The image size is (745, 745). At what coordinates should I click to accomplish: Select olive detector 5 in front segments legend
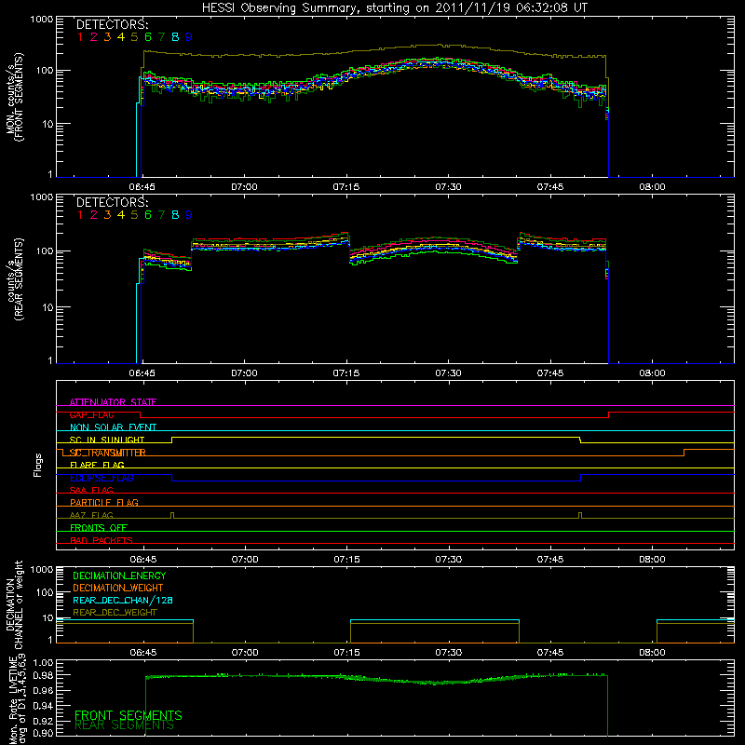[x=134, y=37]
